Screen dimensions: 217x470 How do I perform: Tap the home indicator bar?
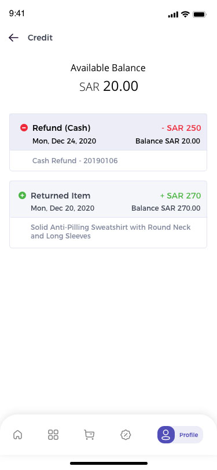[109, 463]
